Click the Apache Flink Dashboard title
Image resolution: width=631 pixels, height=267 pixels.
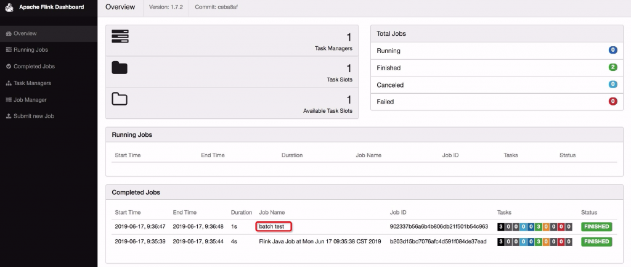click(x=52, y=7)
